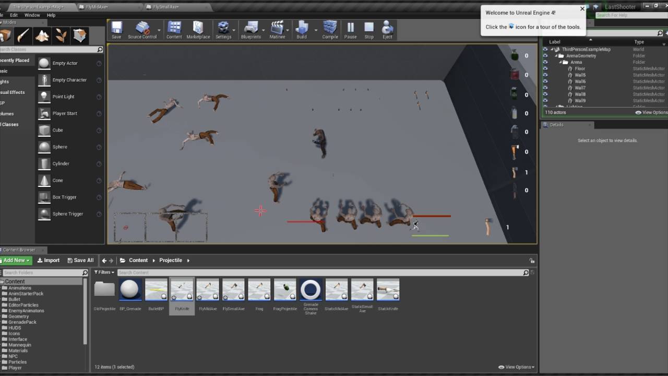This screenshot has height=376, width=668.
Task: Select Empty Character in placement list
Action: 70,80
